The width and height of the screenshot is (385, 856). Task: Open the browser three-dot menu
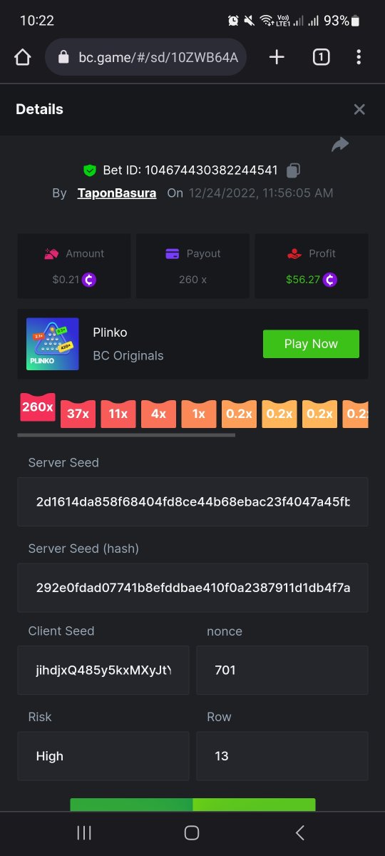pyautogui.click(x=359, y=57)
